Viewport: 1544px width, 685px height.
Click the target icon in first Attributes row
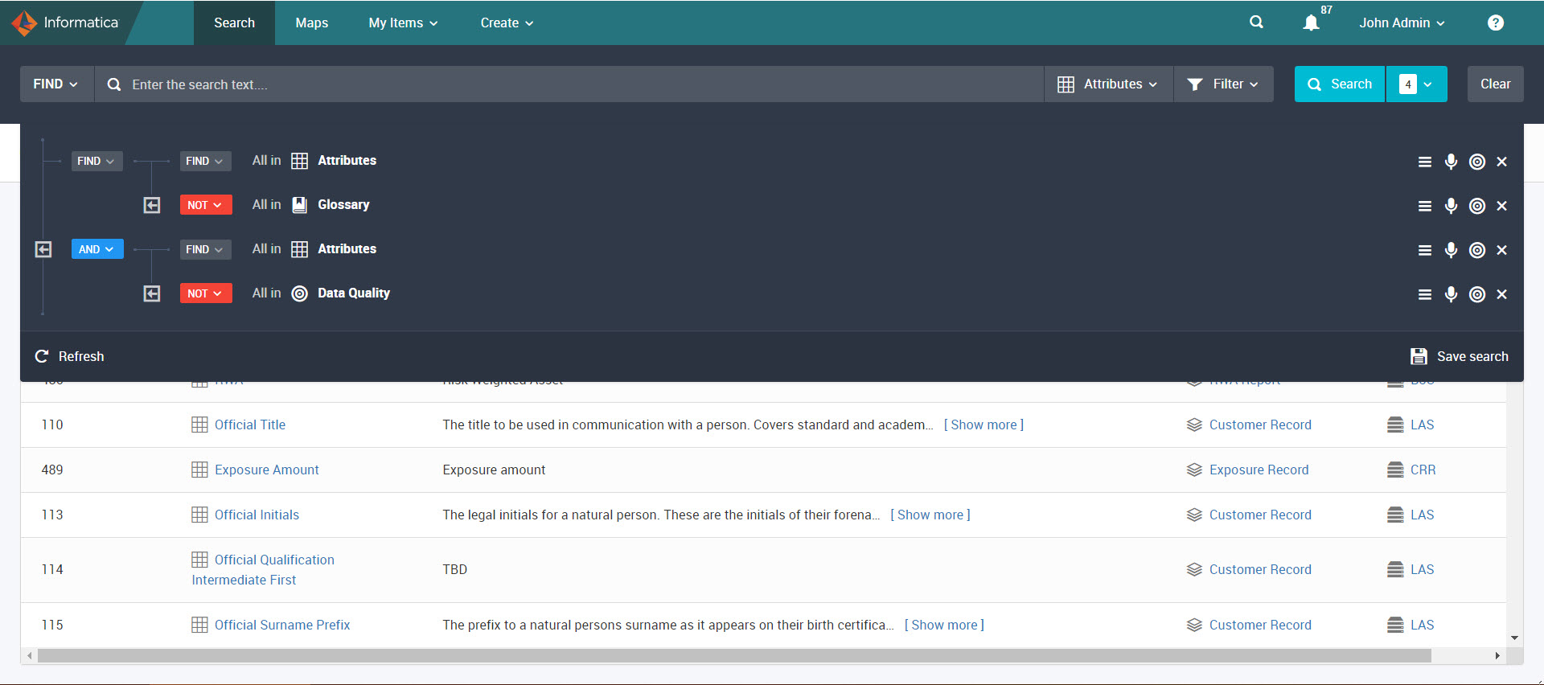[1477, 162]
